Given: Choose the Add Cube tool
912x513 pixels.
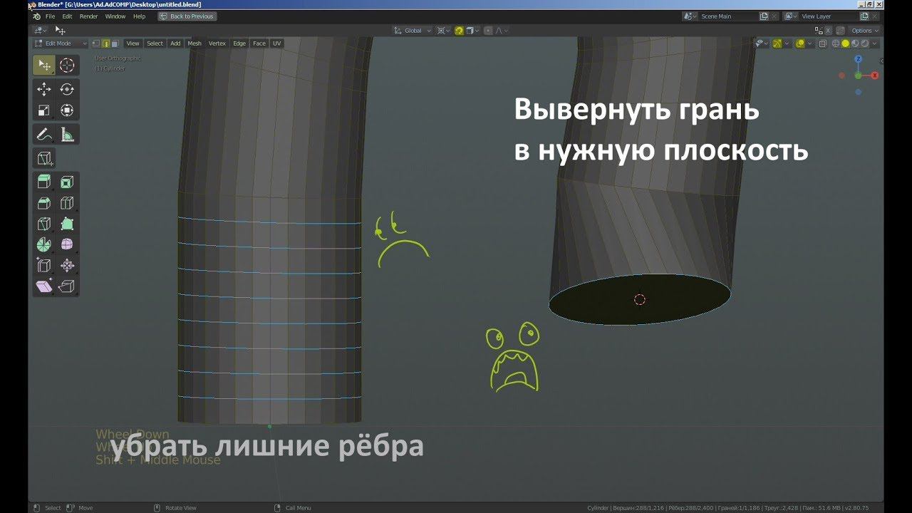Looking at the screenshot, I should 44,157.
